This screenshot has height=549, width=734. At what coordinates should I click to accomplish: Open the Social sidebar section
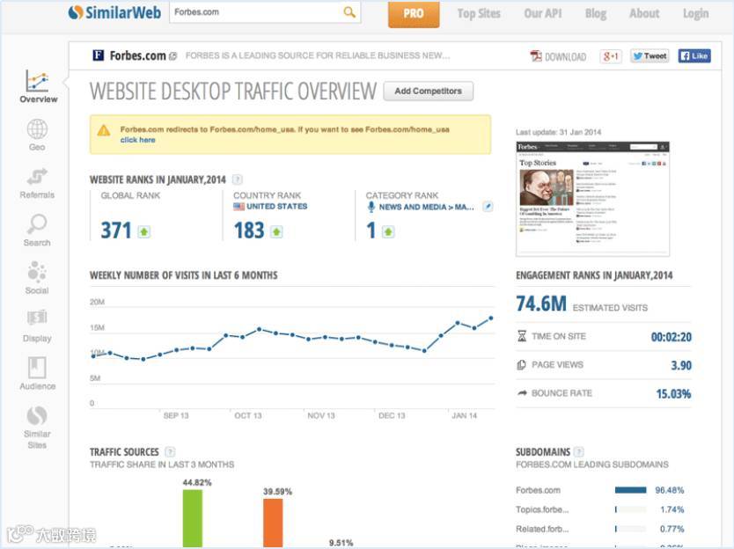37,278
